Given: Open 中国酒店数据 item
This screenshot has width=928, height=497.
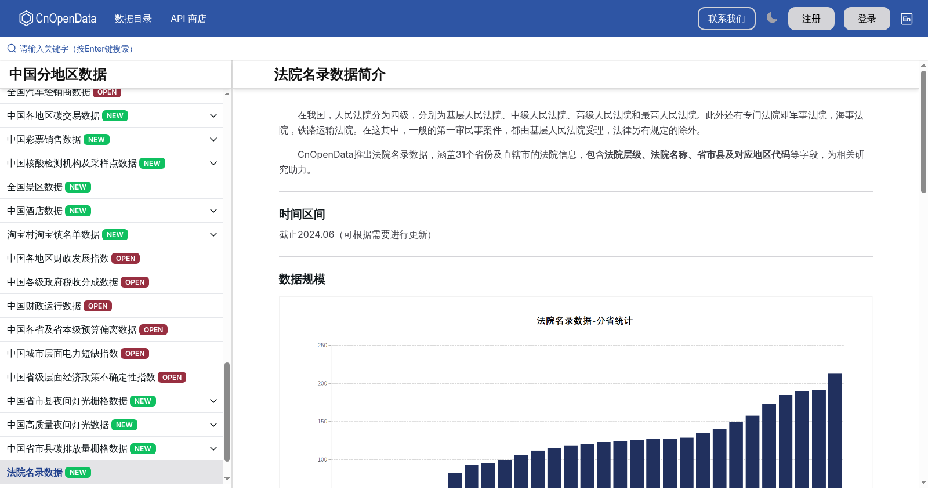Looking at the screenshot, I should click(111, 211).
